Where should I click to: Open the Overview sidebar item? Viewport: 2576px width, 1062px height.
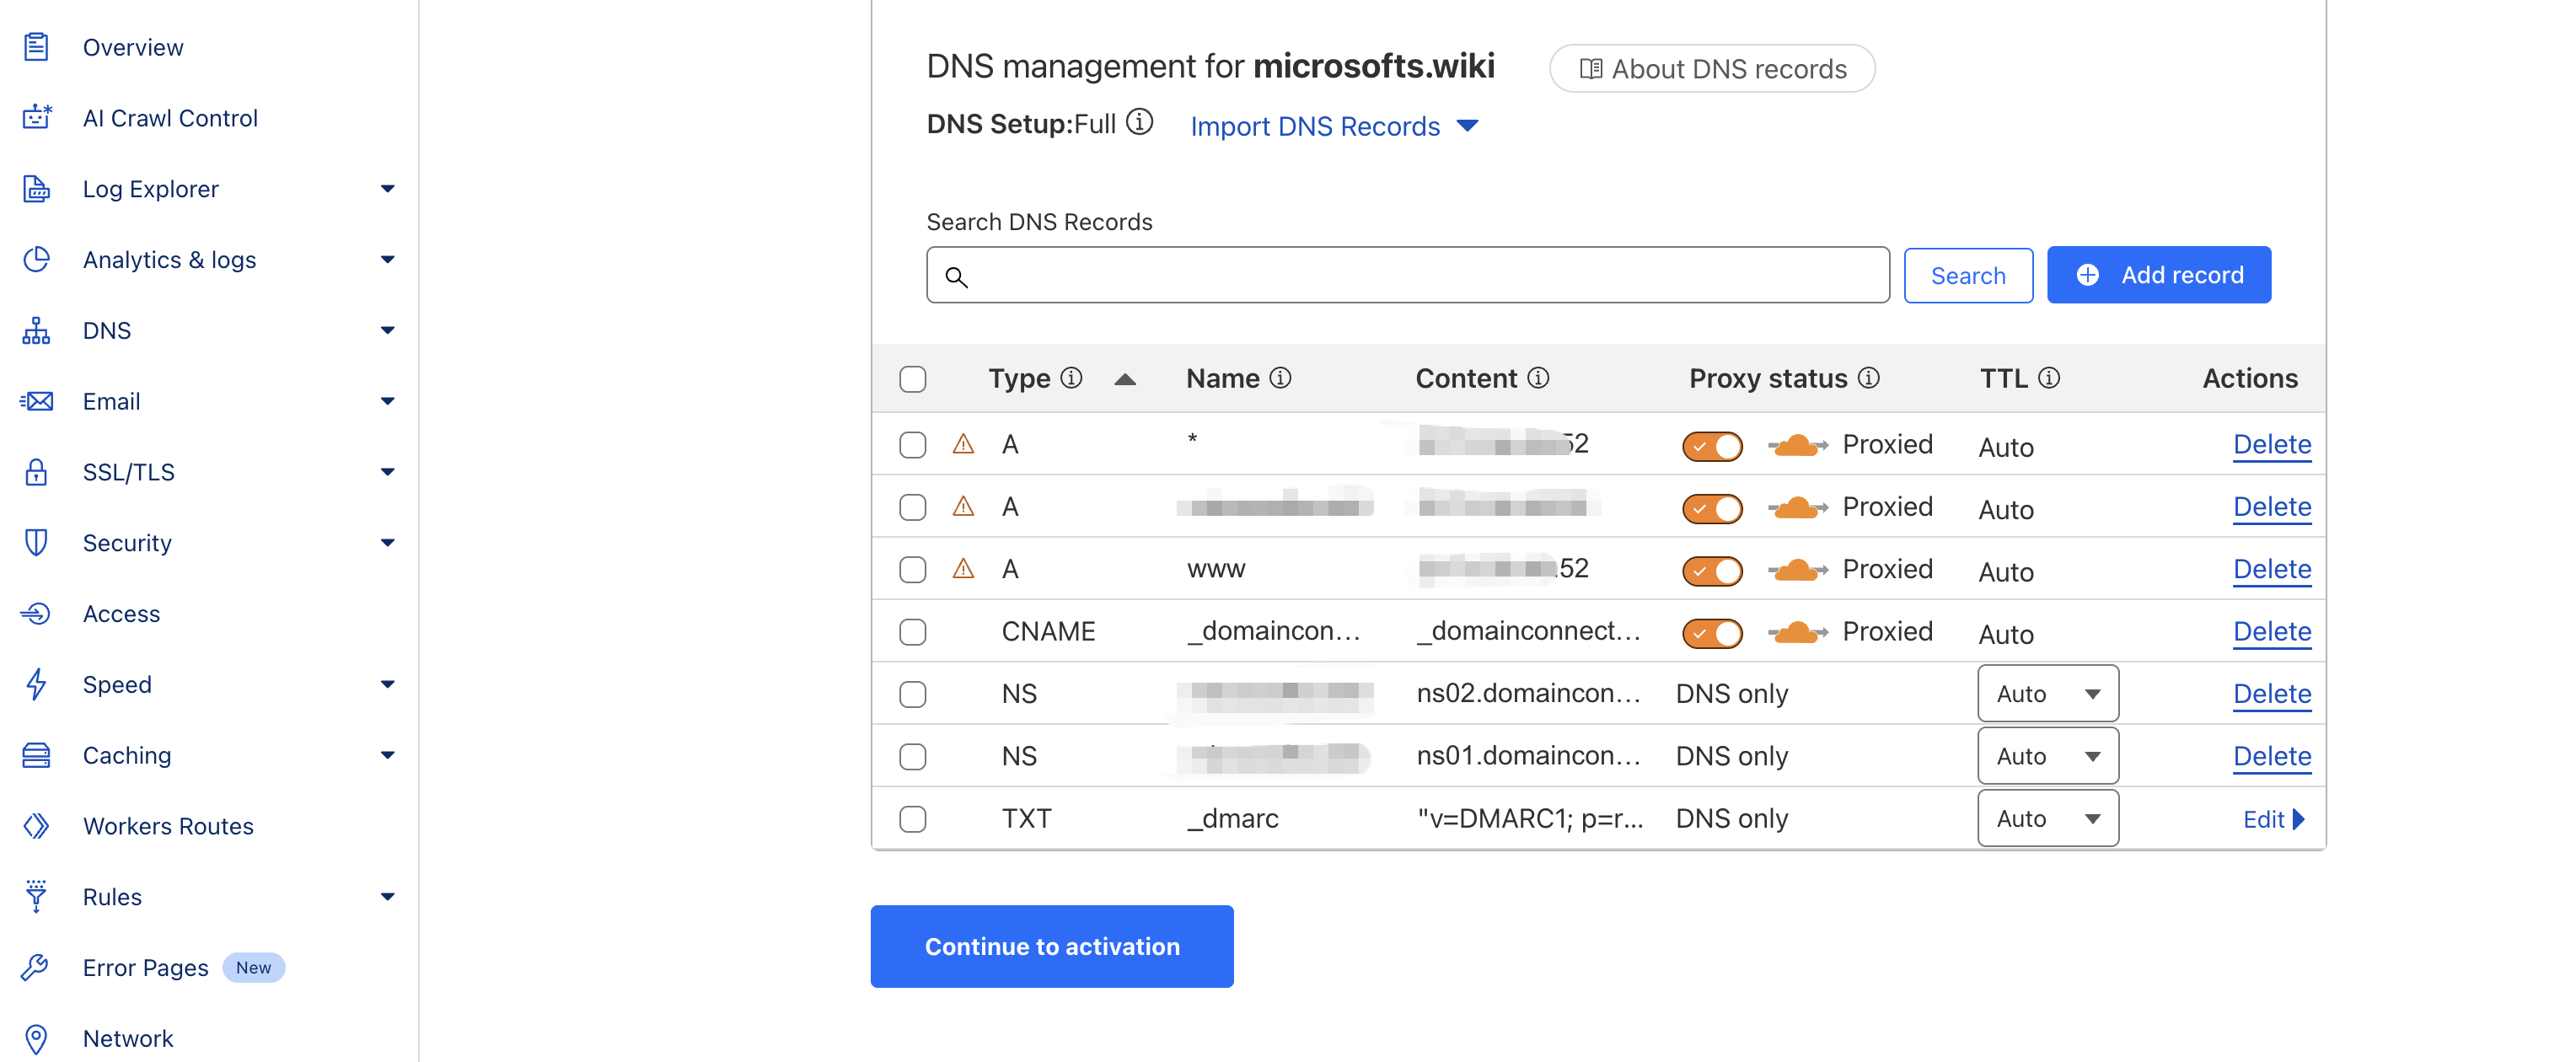[133, 47]
